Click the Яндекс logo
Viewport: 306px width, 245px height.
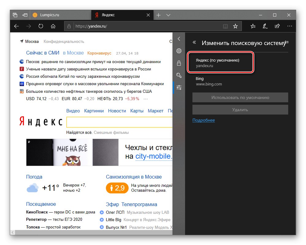(x=41, y=122)
